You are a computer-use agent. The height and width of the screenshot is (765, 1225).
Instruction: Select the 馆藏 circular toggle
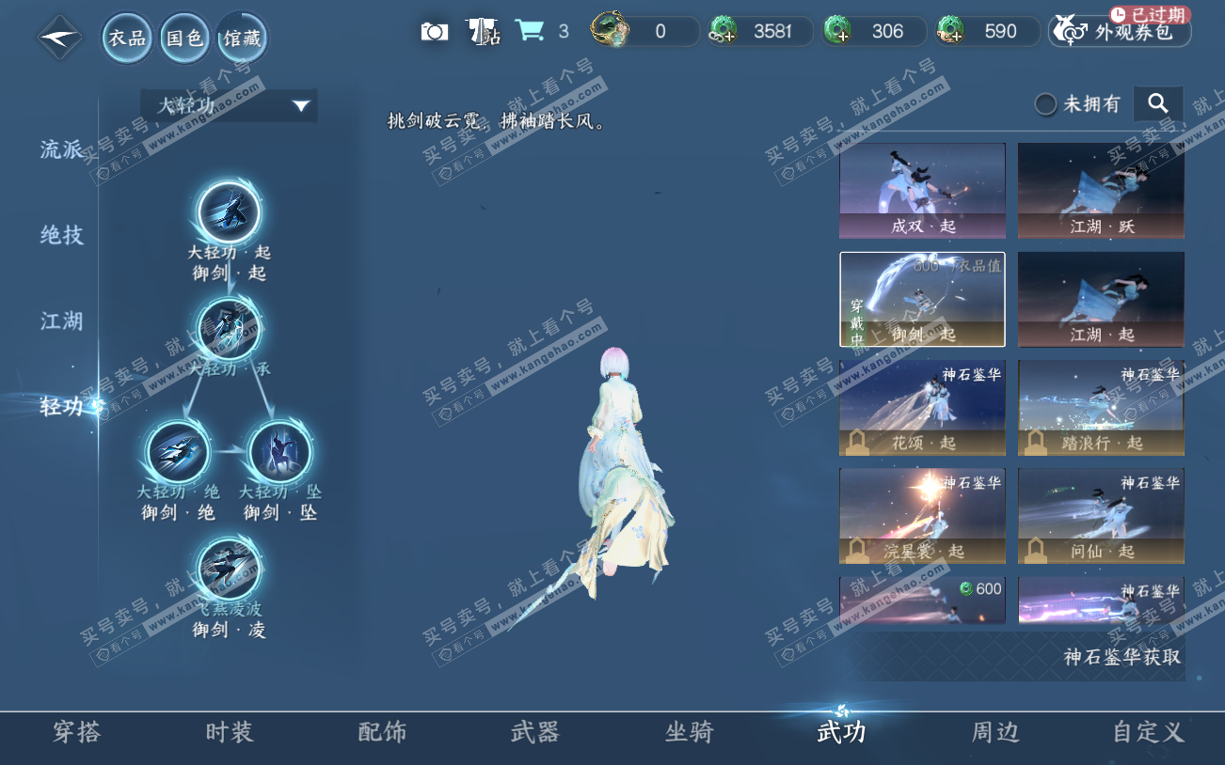(x=242, y=38)
